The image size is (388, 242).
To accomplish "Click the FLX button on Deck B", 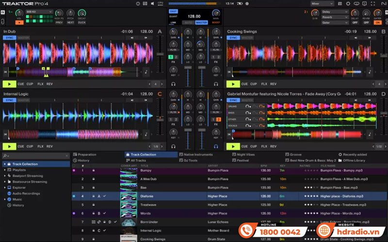I will tap(264, 84).
